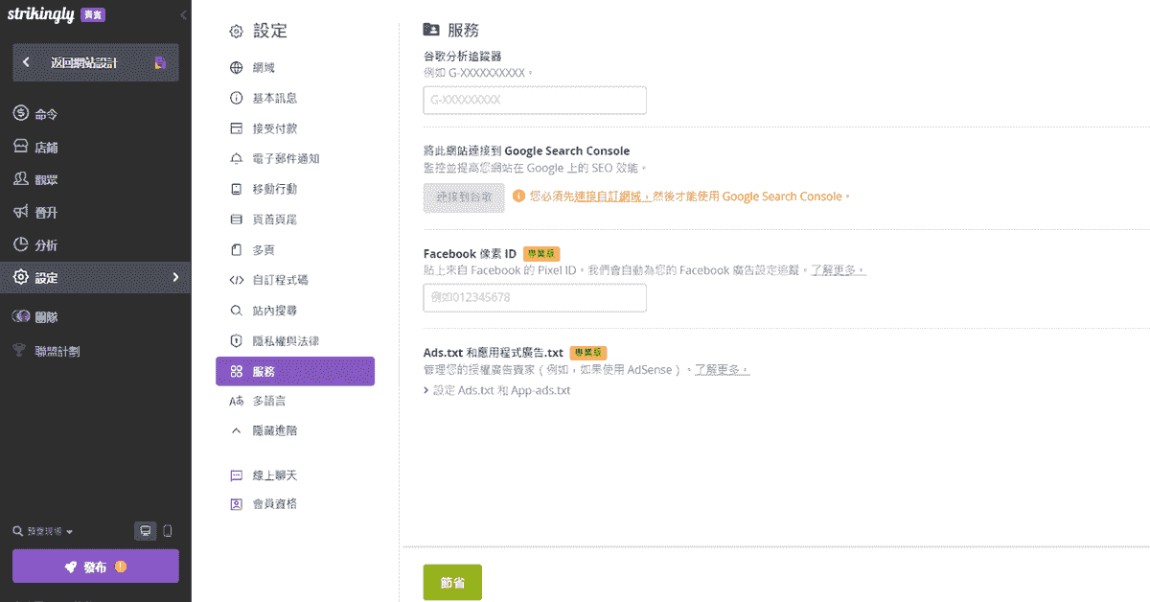1150x602 pixels.
Task: Open the 預覽現場 preview dropdown
Action: point(43,531)
